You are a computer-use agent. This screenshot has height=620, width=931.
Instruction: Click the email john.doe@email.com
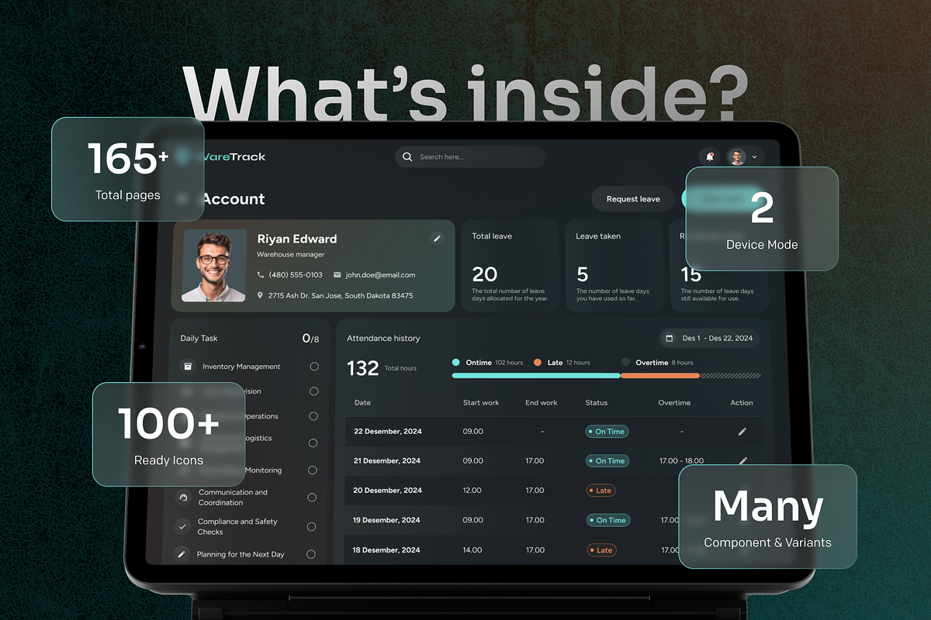[380, 275]
